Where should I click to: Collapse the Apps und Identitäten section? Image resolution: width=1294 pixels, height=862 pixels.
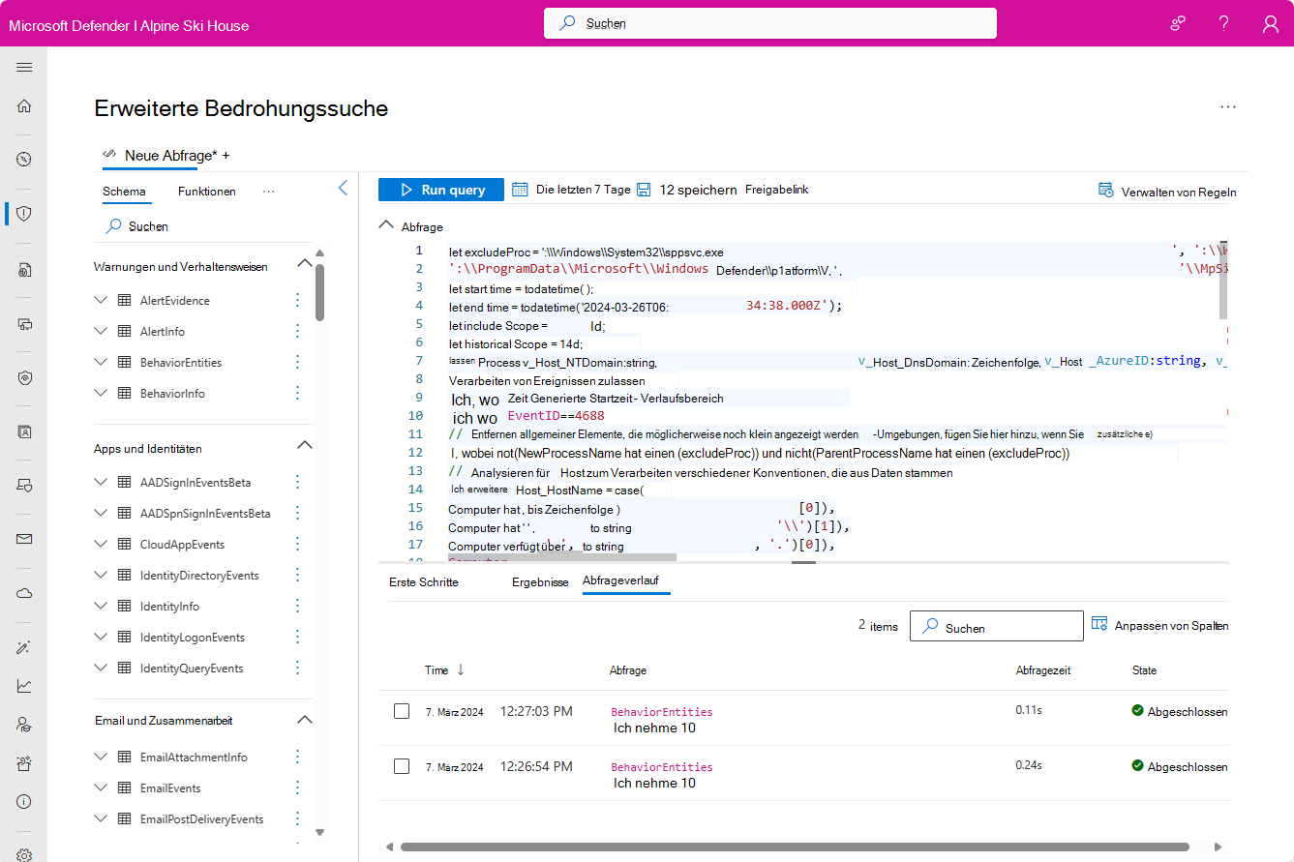click(304, 445)
